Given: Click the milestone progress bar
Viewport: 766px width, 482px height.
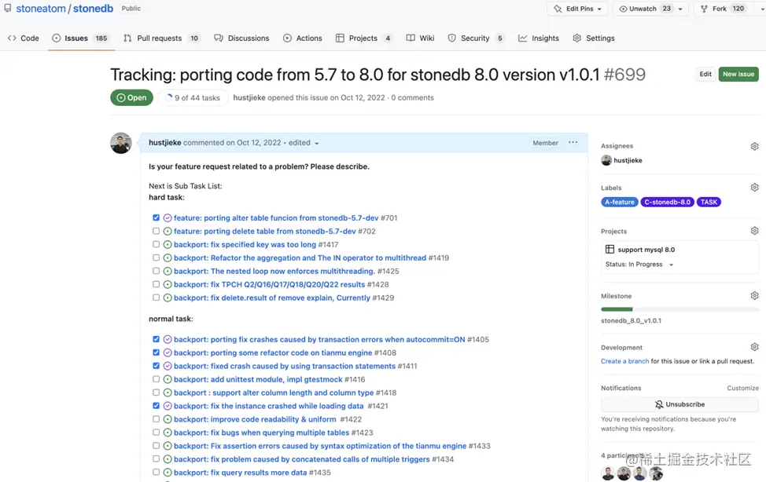Looking at the screenshot, I should coord(679,309).
